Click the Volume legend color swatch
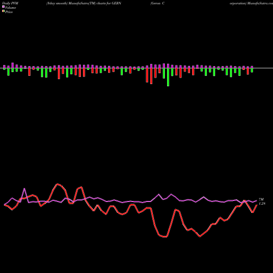Screen dimensions: 273x273 coord(3,7)
